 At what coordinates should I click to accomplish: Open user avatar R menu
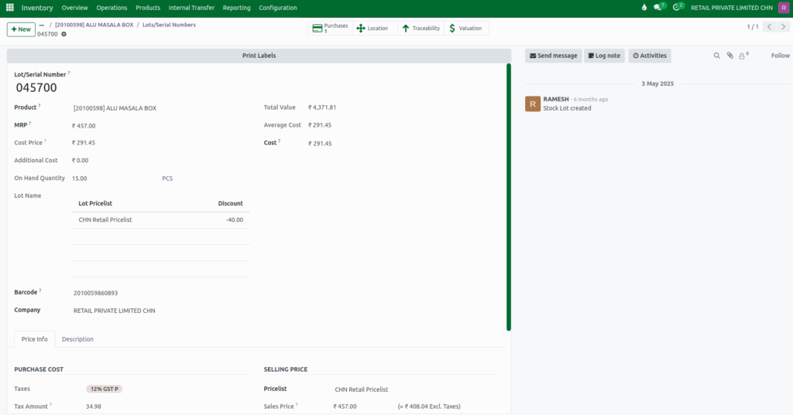point(784,8)
